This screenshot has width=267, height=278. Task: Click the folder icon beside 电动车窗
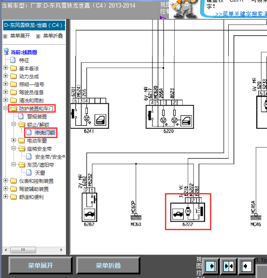tap(21, 141)
